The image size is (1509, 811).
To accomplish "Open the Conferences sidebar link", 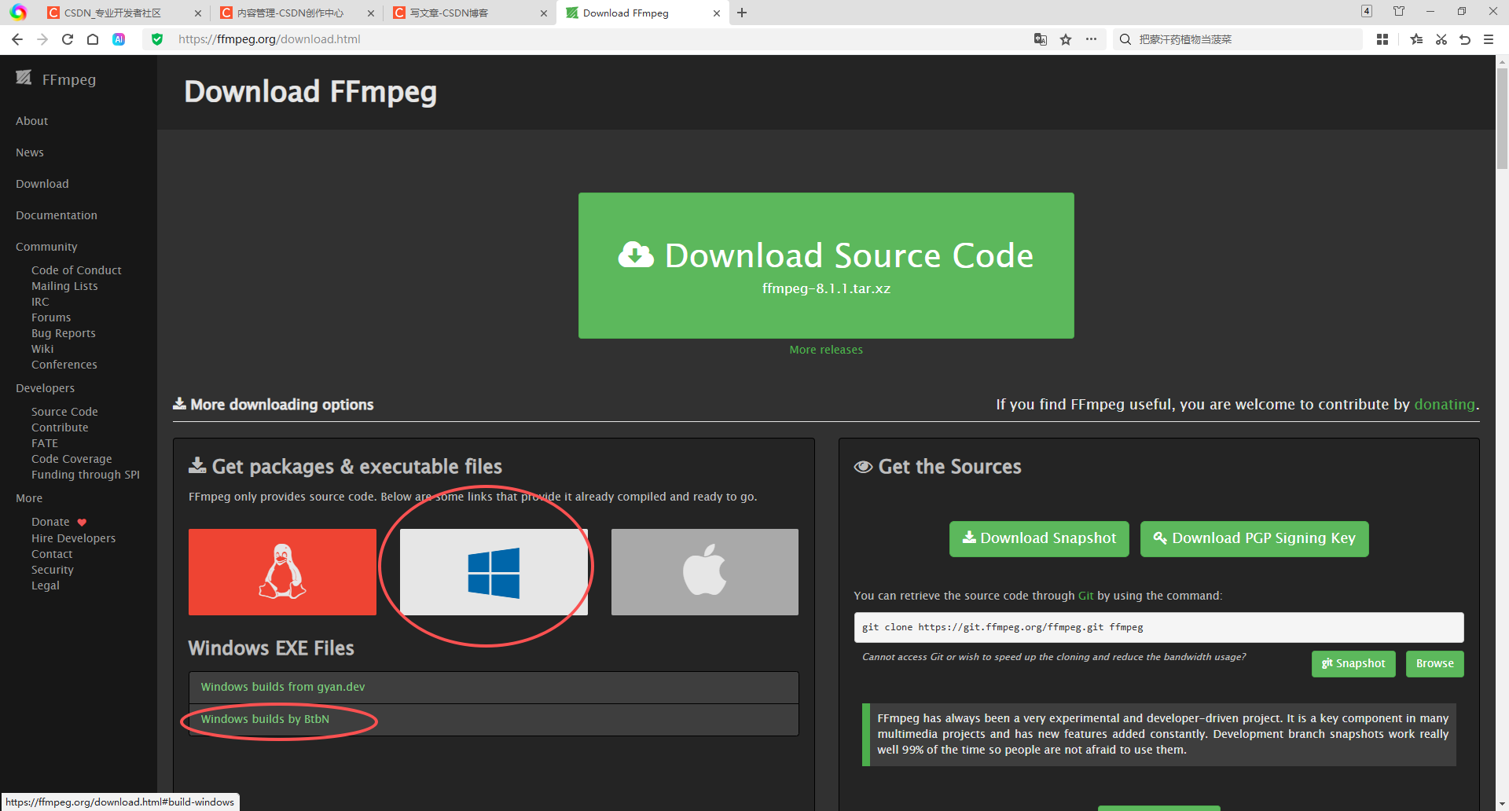I will 64,365.
